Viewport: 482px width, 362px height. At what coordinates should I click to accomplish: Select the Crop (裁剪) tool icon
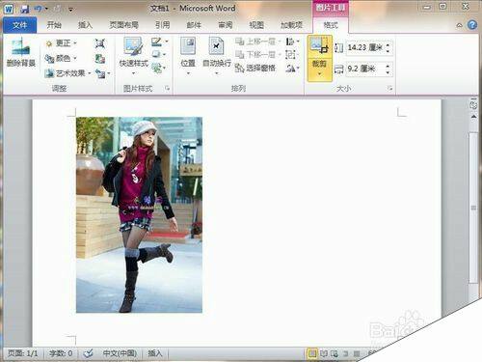[319, 46]
